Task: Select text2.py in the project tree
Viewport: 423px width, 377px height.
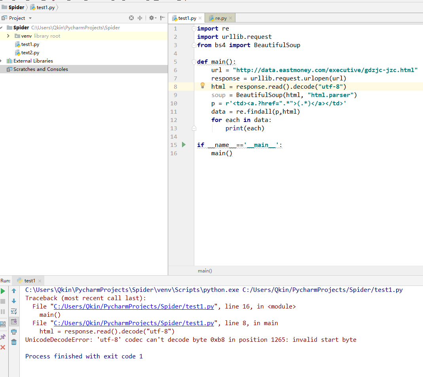Action: (30, 53)
